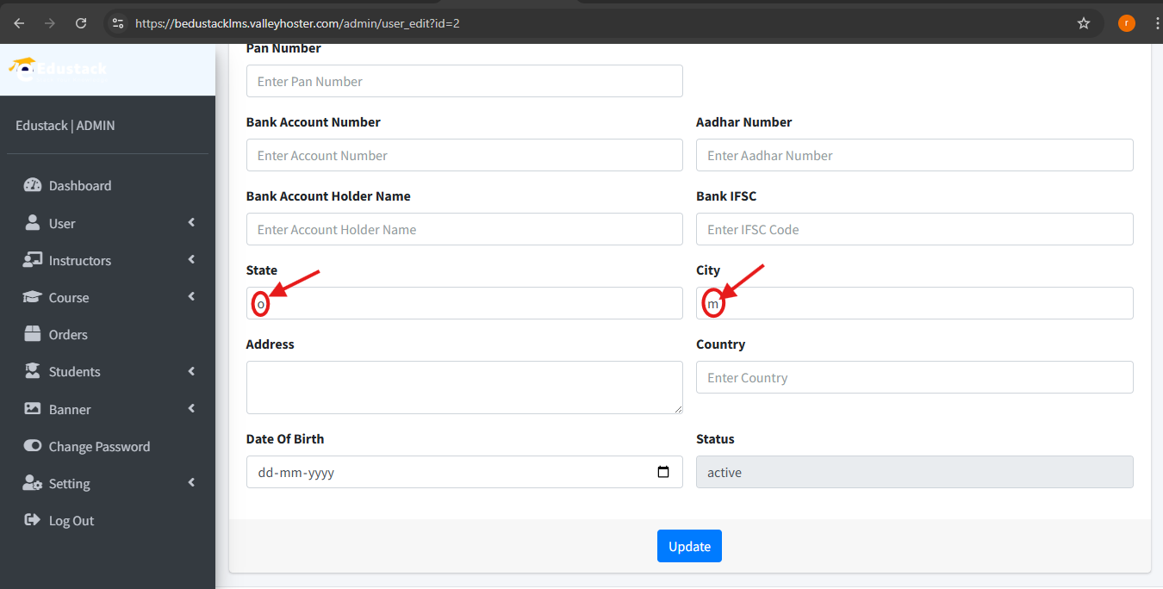Click the Bank IFSC input field
This screenshot has height=589, width=1163.
915,229
